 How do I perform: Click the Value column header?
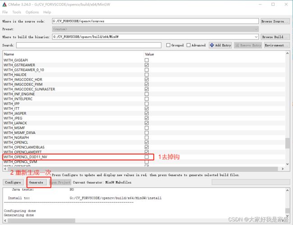point(150,54)
